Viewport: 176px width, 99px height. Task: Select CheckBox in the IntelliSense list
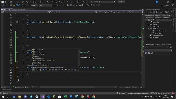(x=37, y=52)
